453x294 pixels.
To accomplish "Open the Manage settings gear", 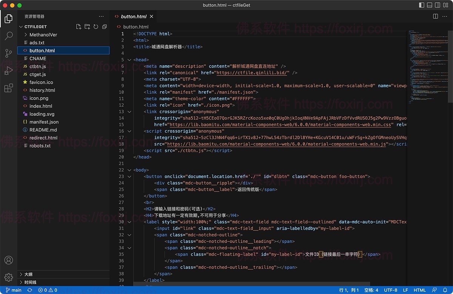I will [8, 277].
